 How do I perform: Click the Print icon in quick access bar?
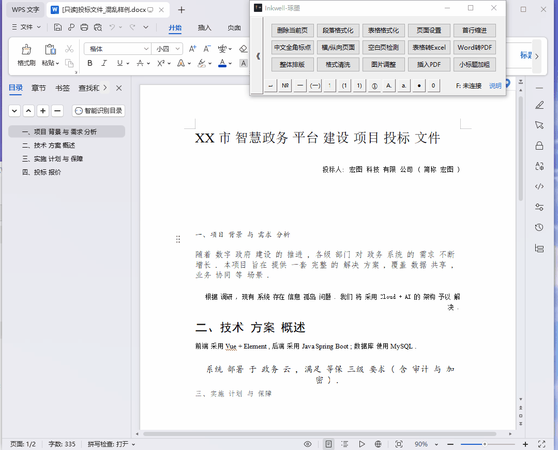(84, 27)
